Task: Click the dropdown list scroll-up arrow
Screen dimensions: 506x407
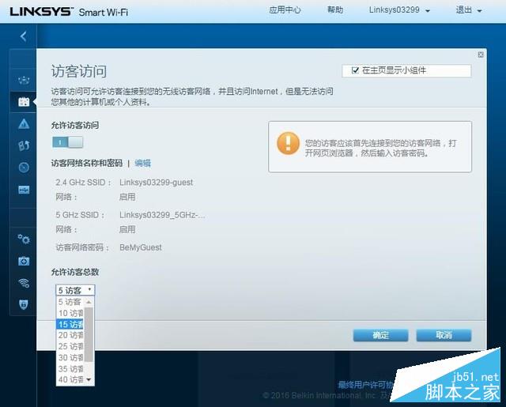Action: (x=89, y=302)
